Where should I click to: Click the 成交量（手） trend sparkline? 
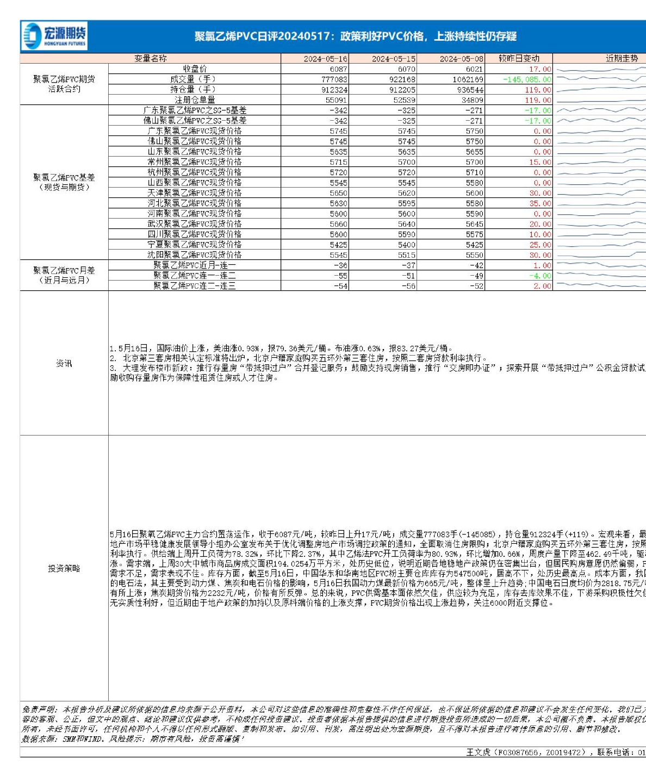(x=599, y=80)
